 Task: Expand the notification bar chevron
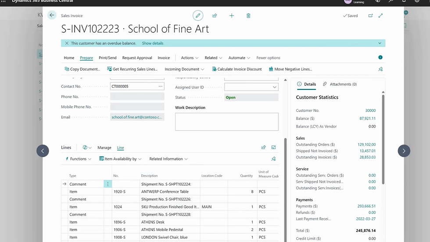pyautogui.click(x=380, y=43)
